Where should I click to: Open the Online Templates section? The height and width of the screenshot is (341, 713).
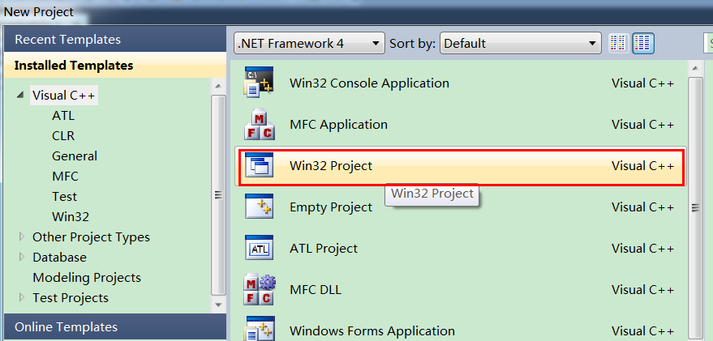[115, 327]
